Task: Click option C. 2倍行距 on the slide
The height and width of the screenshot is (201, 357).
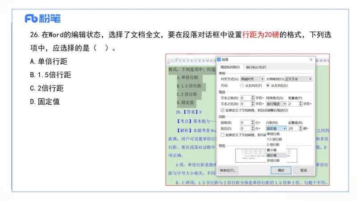Action: tap(47, 88)
